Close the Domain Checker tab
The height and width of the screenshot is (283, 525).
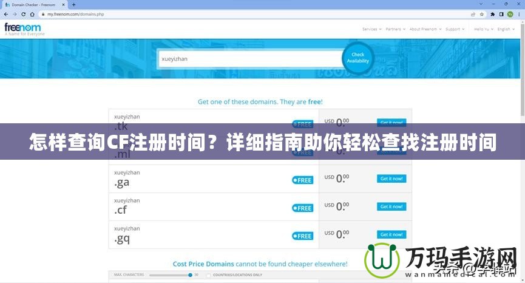[x=63, y=5]
